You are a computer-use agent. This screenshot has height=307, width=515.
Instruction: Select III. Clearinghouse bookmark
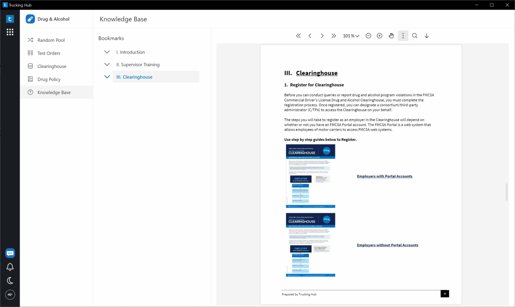click(x=156, y=77)
